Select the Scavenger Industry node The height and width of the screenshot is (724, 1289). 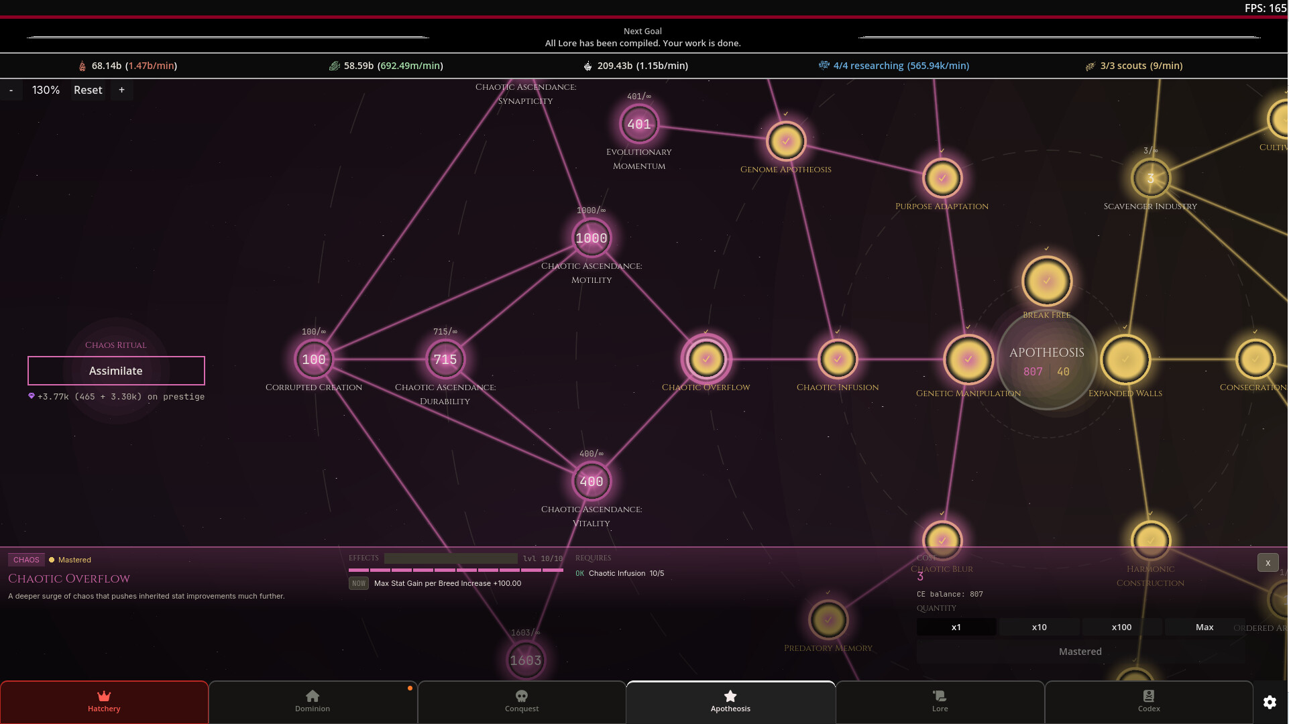[1151, 178]
